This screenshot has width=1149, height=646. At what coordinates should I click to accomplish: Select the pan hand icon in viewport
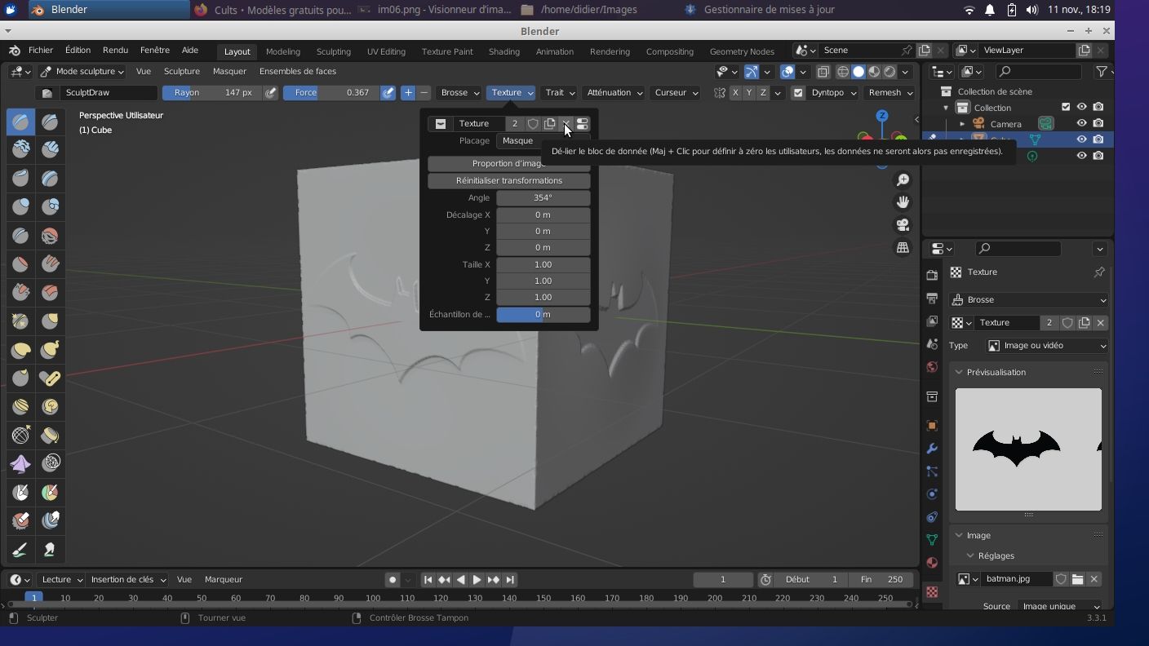tap(903, 202)
